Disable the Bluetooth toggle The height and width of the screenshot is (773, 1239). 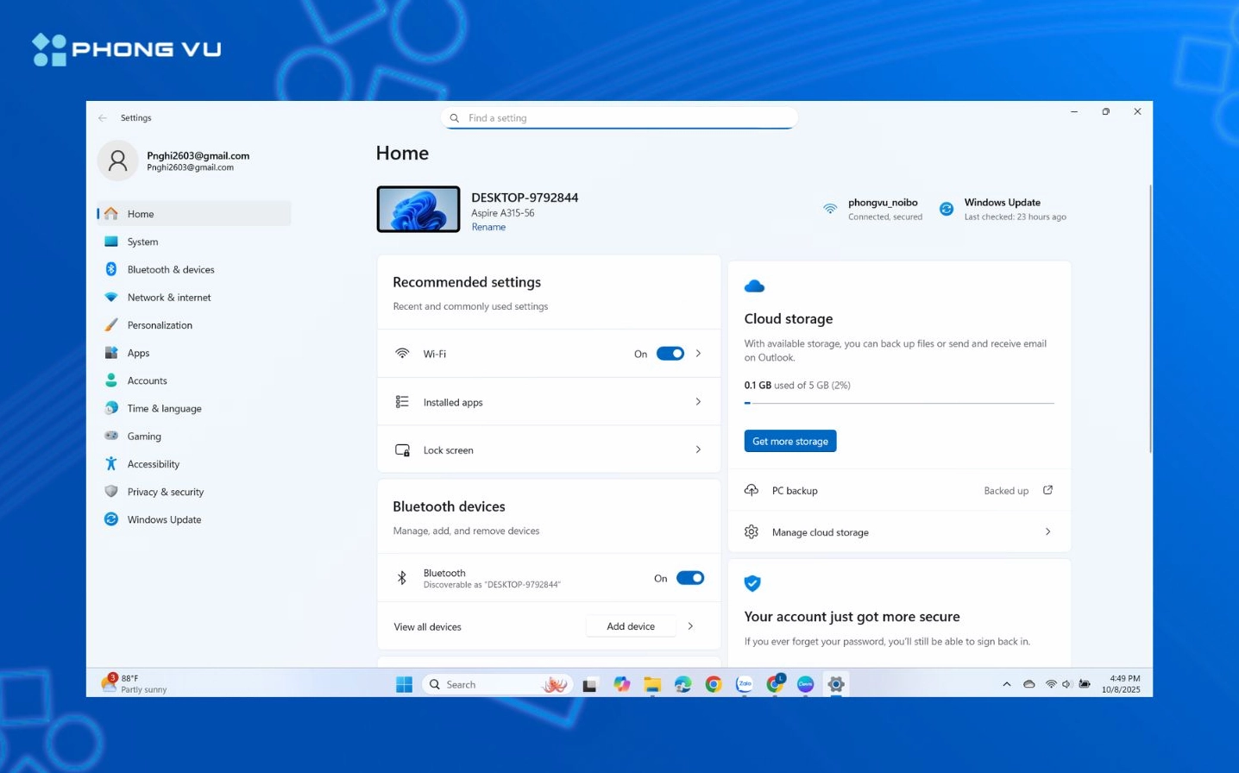tap(690, 577)
